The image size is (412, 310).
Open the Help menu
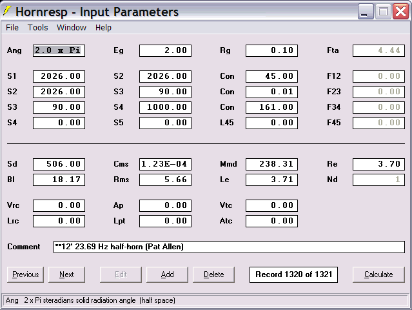(103, 27)
